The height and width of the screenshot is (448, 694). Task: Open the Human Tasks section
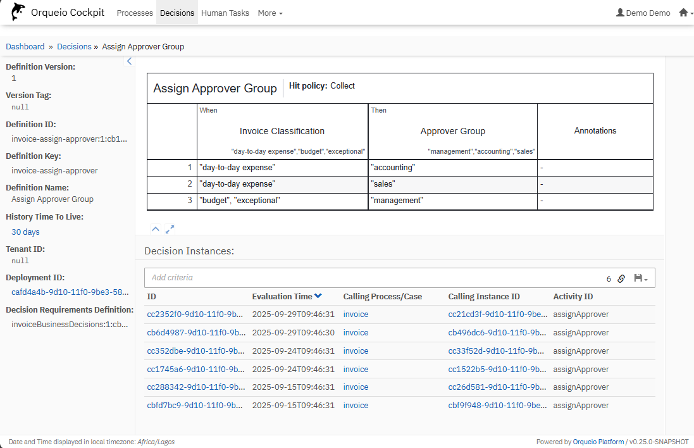[x=225, y=13]
